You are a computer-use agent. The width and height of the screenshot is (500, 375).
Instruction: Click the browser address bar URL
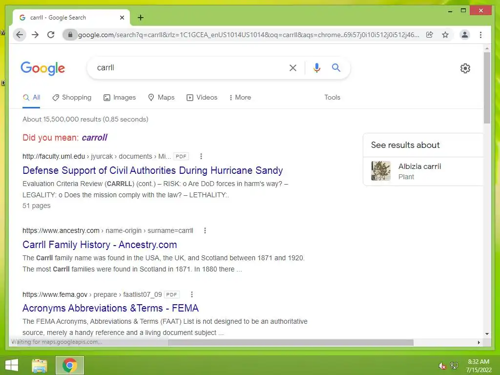pos(249,35)
